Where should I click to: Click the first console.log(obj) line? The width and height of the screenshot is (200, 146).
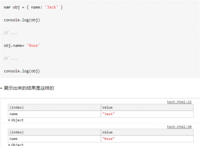point(22,20)
